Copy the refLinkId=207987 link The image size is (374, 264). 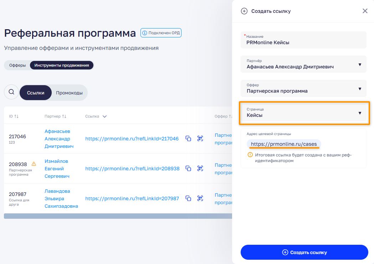point(188,198)
